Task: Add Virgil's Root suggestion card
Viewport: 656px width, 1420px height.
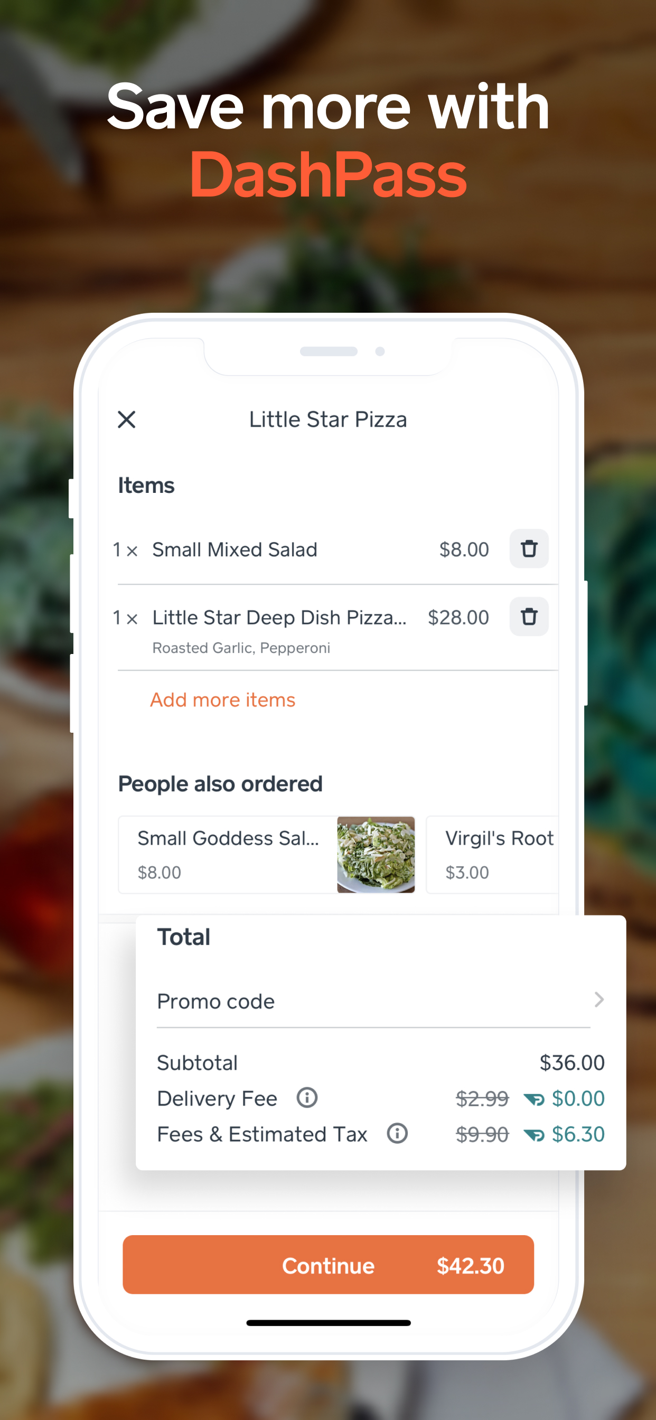Action: (x=492, y=854)
